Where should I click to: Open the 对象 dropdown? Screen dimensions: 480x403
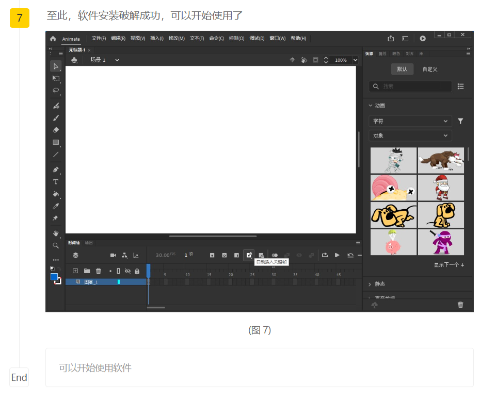click(x=410, y=136)
